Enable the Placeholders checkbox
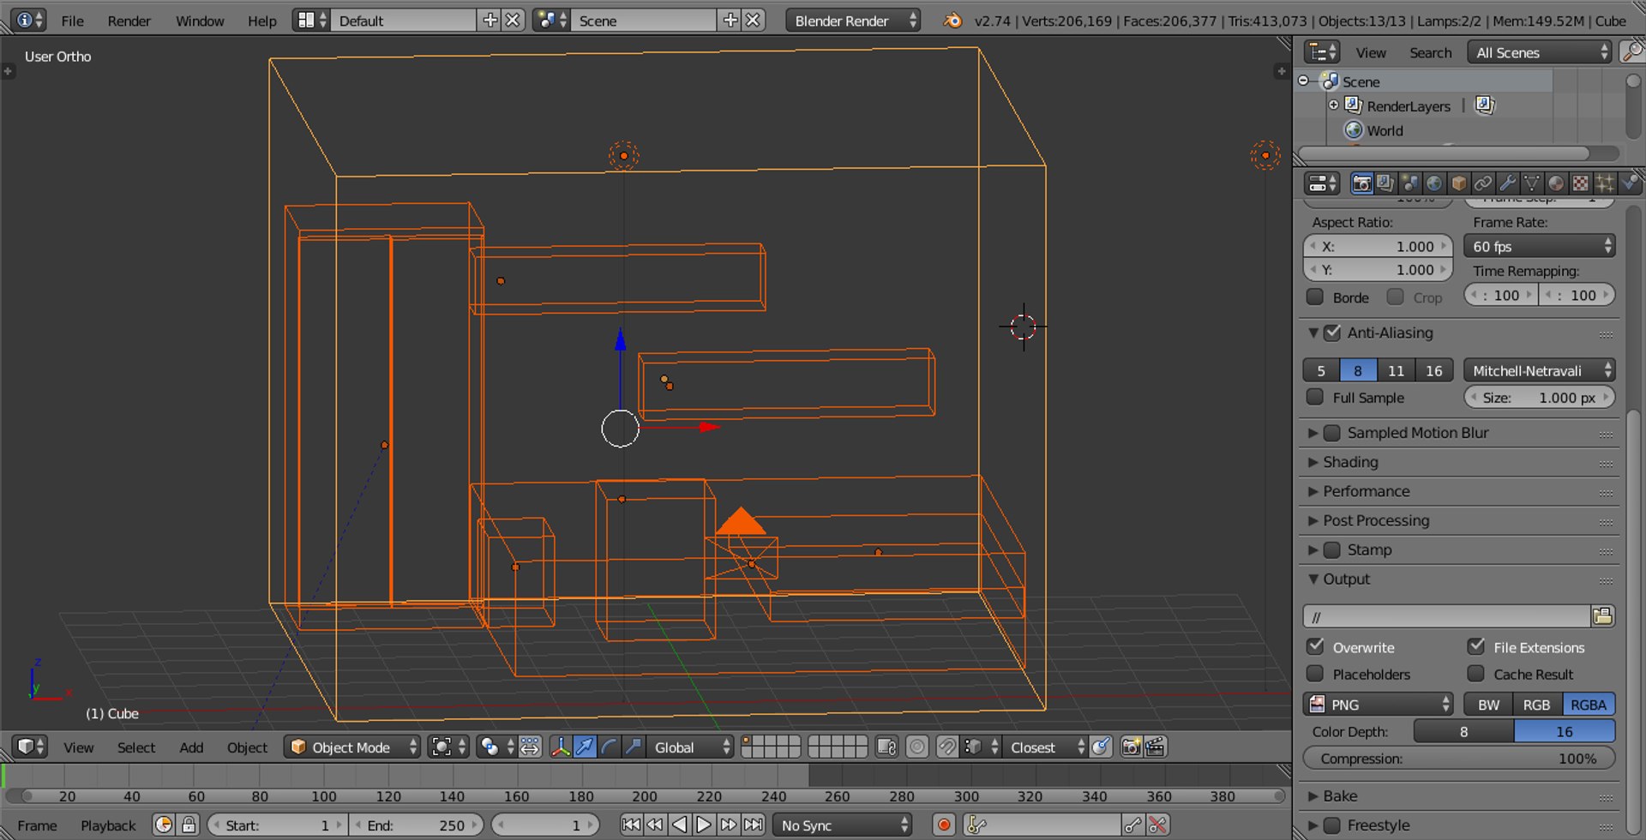The image size is (1646, 840). click(1315, 674)
